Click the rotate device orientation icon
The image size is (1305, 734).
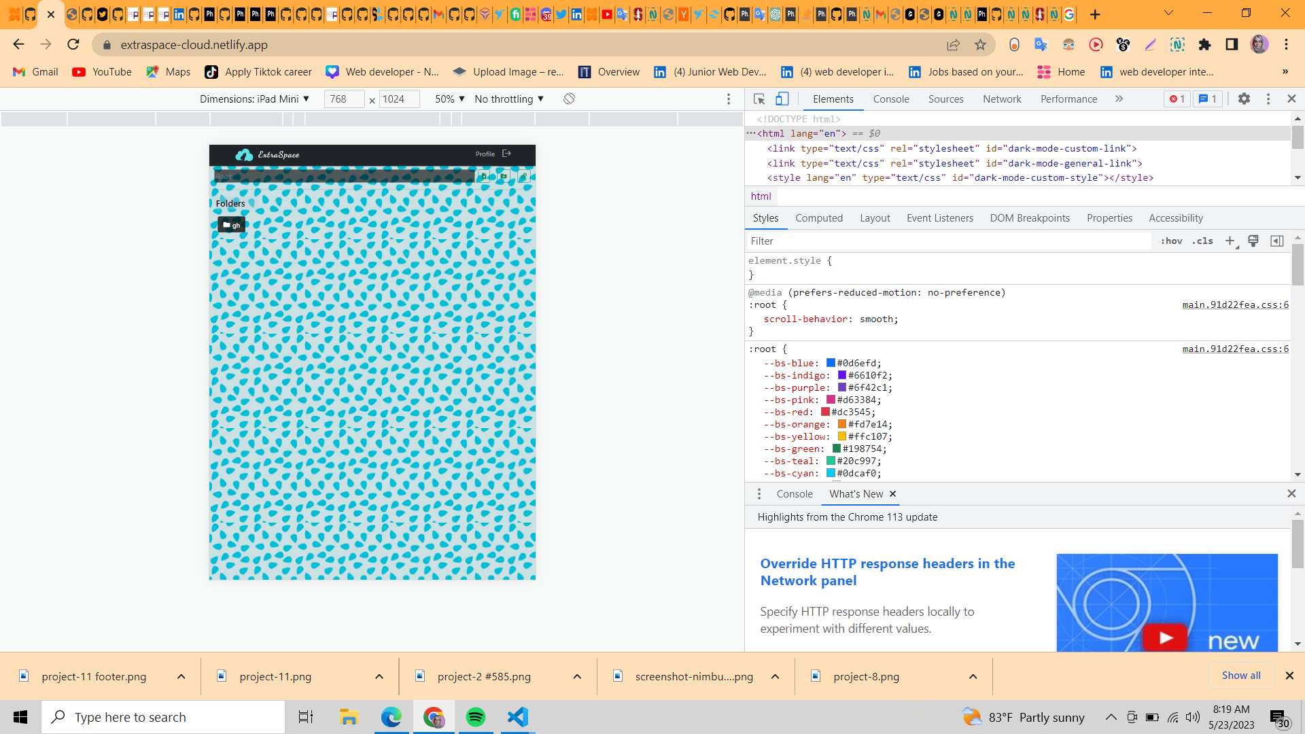coord(568,99)
